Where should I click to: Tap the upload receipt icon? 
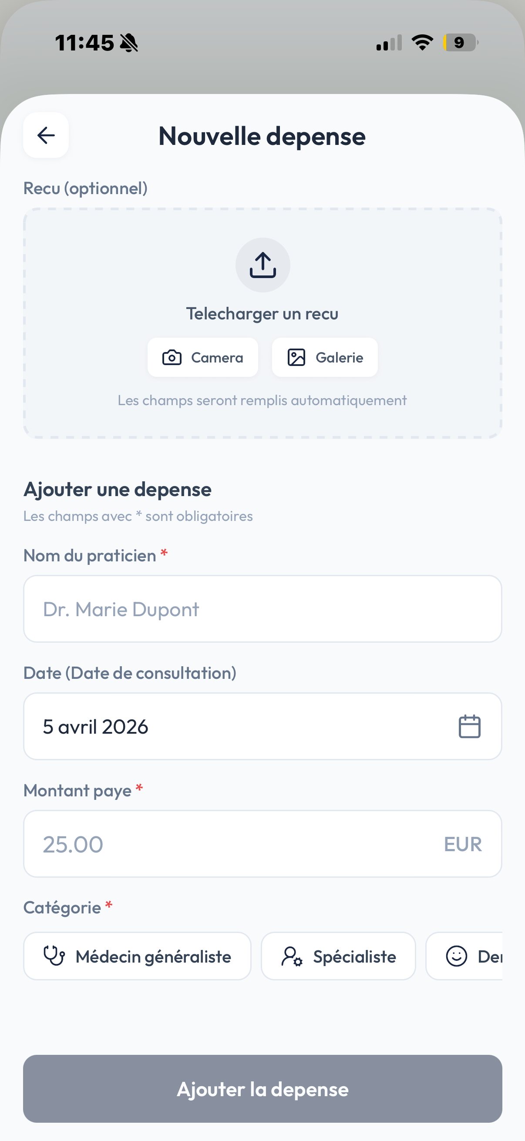(263, 265)
